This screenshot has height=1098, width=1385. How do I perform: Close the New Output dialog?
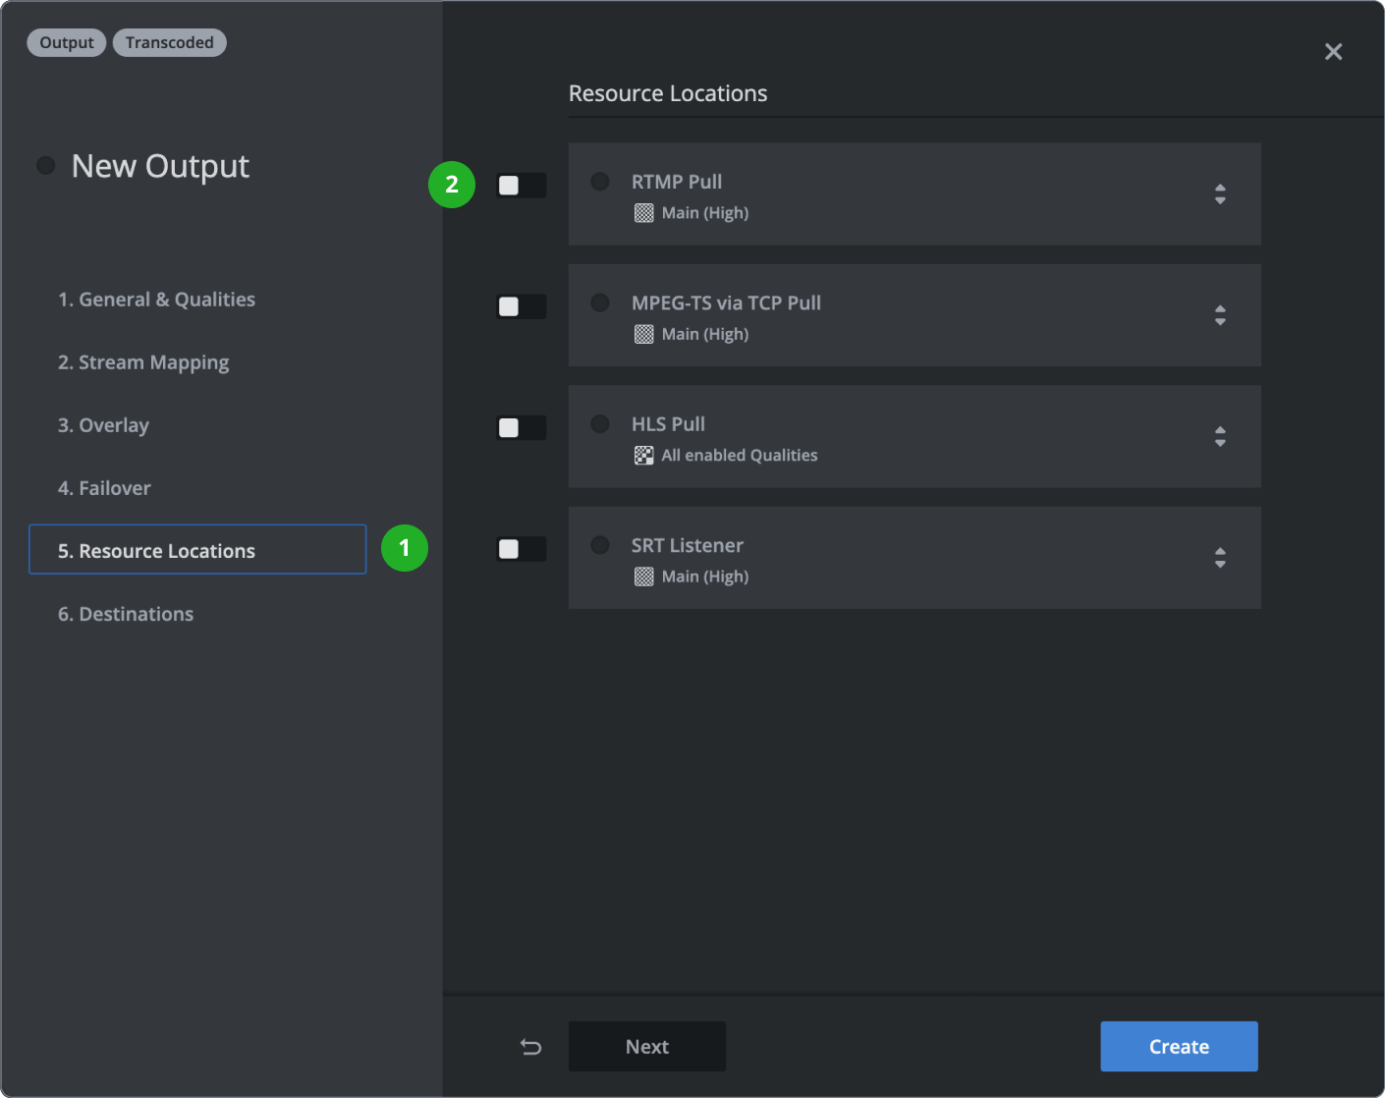point(1333,52)
